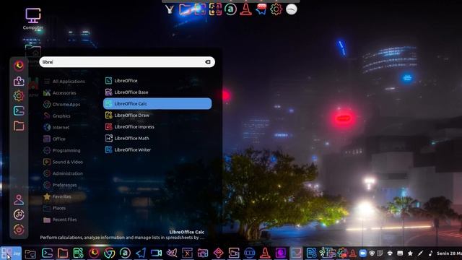Launch the highlighted LibreOffice Calc entry

(x=157, y=103)
